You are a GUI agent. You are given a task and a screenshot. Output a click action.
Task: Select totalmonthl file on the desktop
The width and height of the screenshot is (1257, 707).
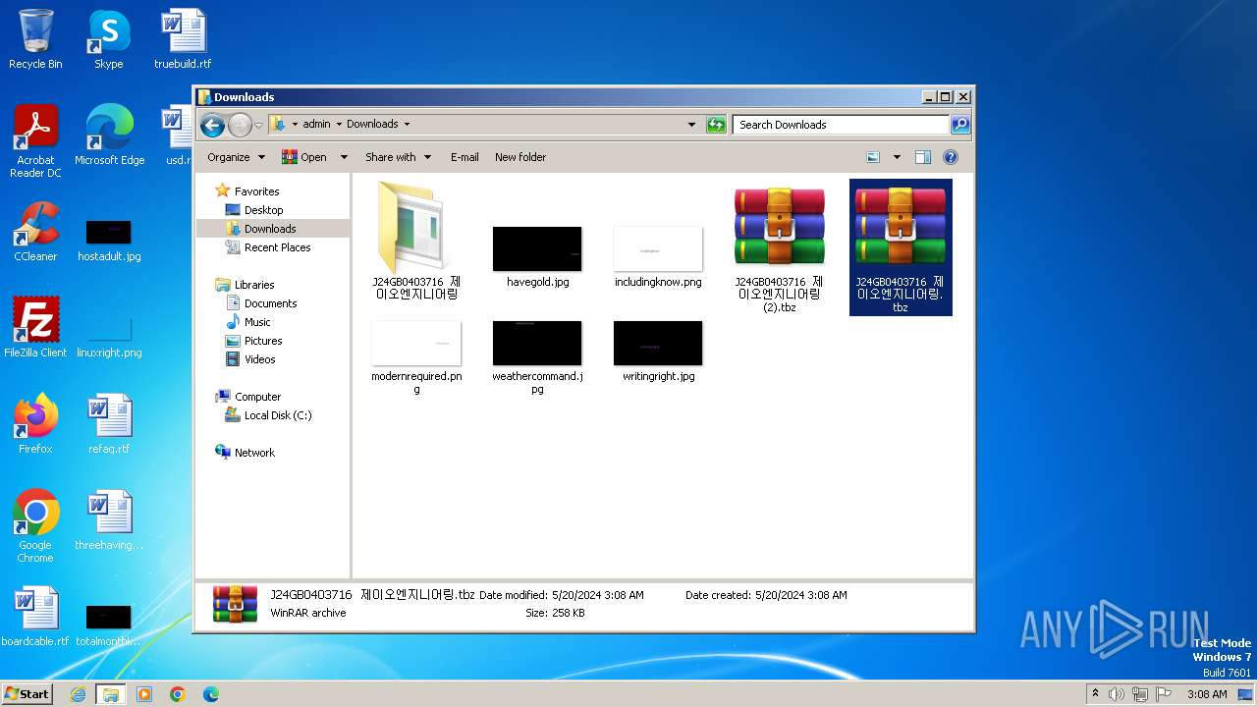(x=109, y=624)
